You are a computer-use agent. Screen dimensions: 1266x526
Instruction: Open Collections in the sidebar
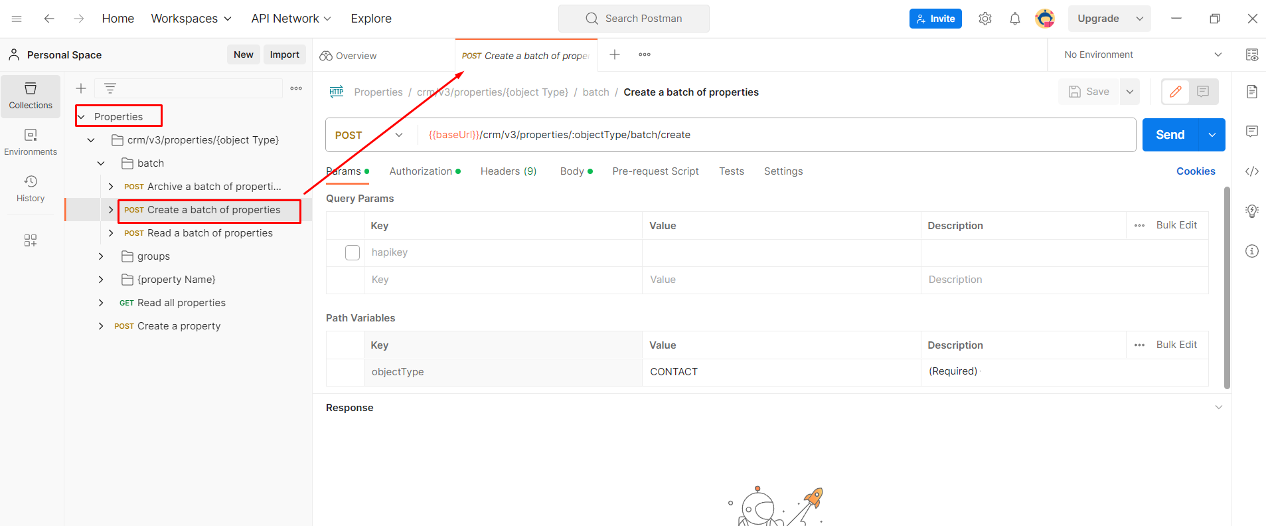(31, 96)
